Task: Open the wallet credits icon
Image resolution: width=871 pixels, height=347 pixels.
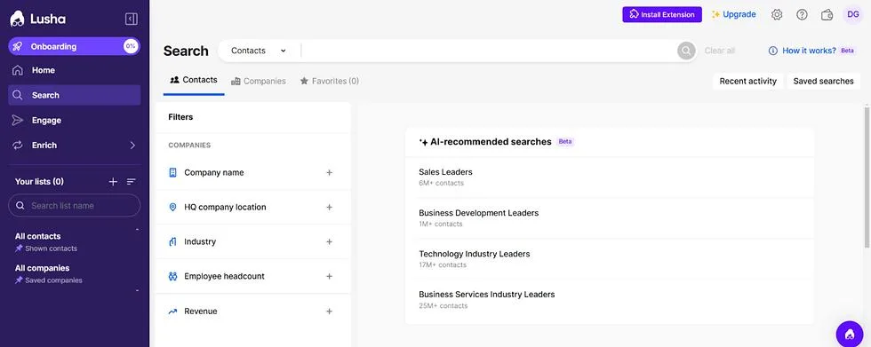Action: coord(827,15)
